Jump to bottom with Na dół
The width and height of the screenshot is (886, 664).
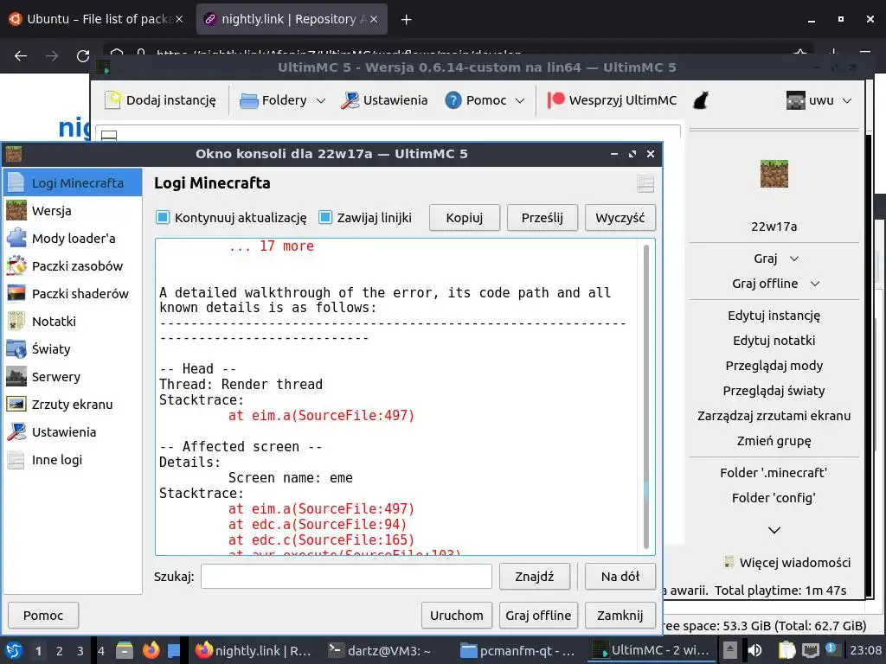pyautogui.click(x=620, y=577)
